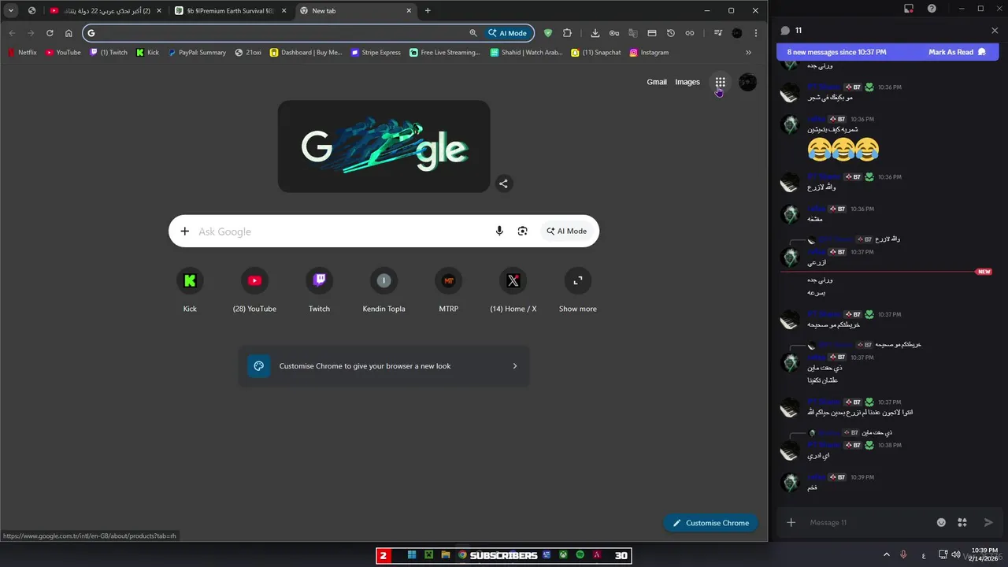The width and height of the screenshot is (1008, 567).
Task: Open the Google apps grid
Action: (x=720, y=82)
